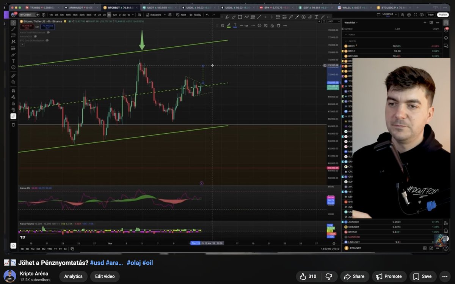Screen dimensions: 455x284
Task: Open the BTCUSDT symbol search box
Action: pyautogui.click(x=28, y=15)
